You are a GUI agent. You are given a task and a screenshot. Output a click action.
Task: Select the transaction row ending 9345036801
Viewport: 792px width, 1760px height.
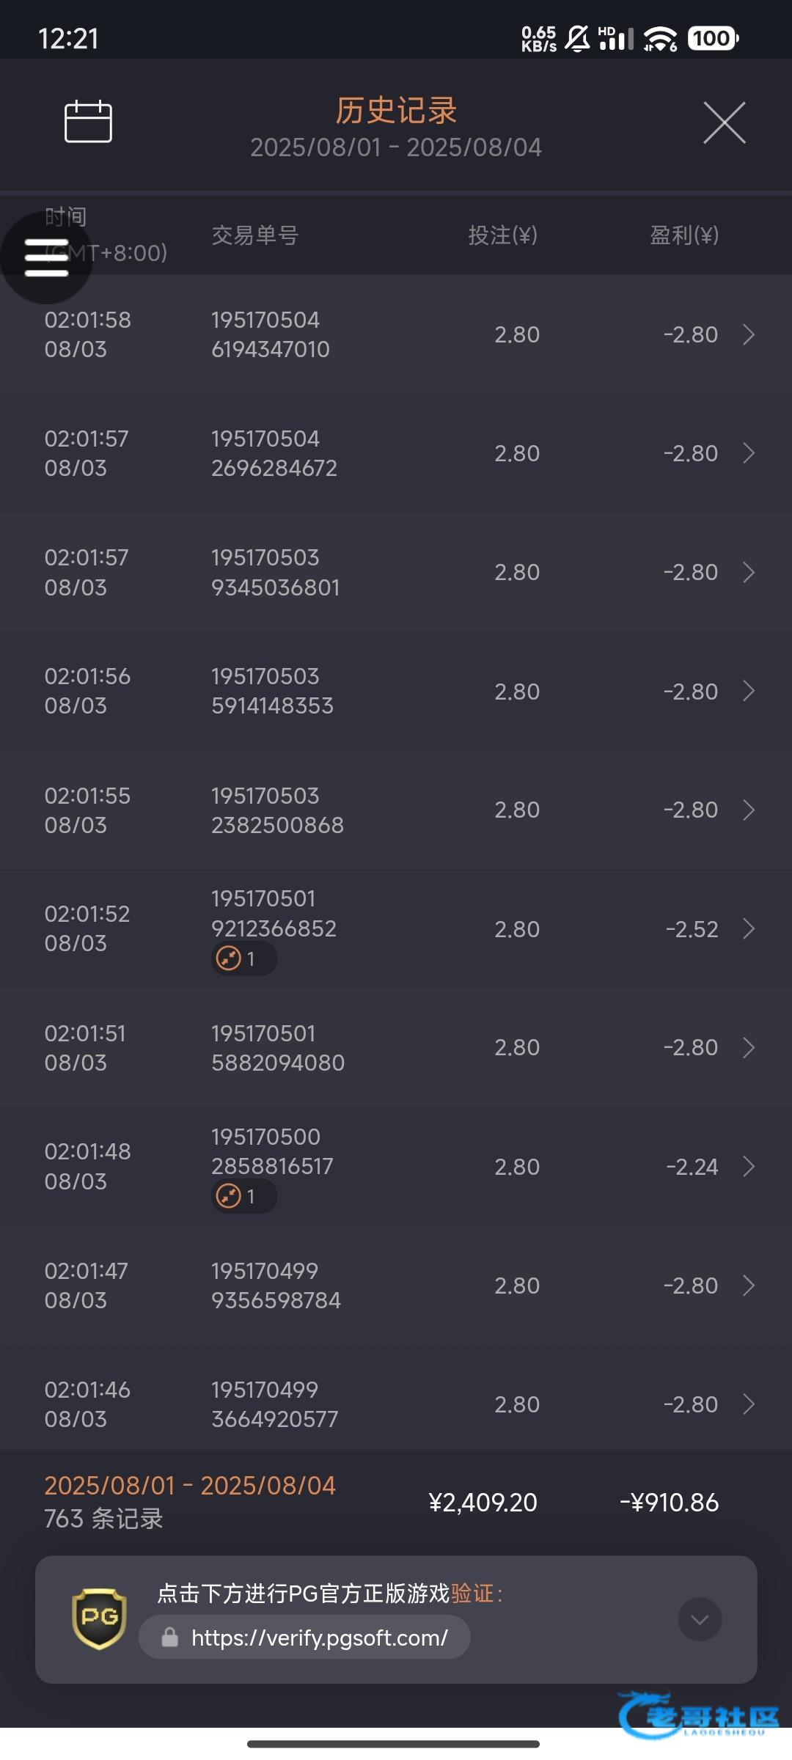tap(396, 572)
